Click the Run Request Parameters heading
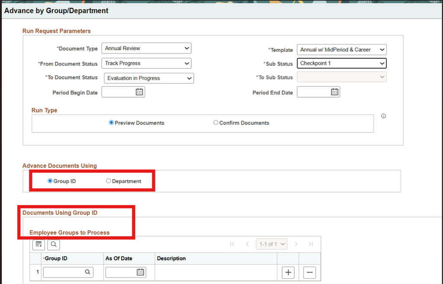 tap(57, 31)
